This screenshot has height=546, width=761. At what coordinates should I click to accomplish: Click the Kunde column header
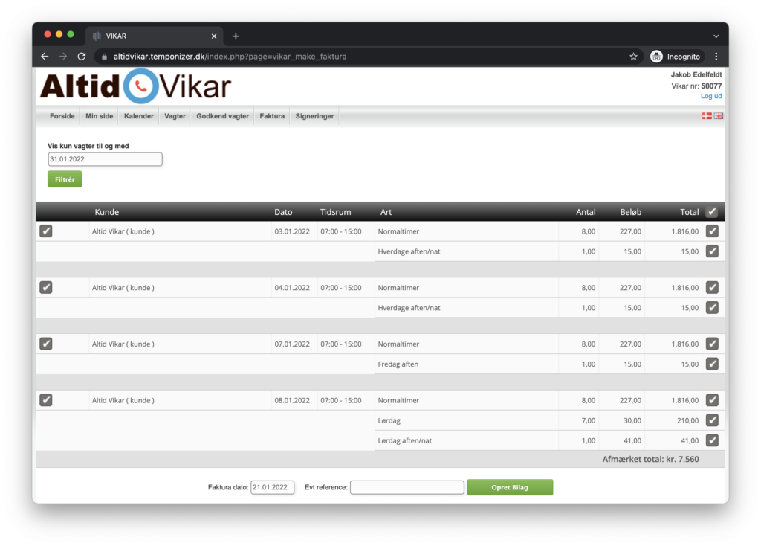pos(107,212)
